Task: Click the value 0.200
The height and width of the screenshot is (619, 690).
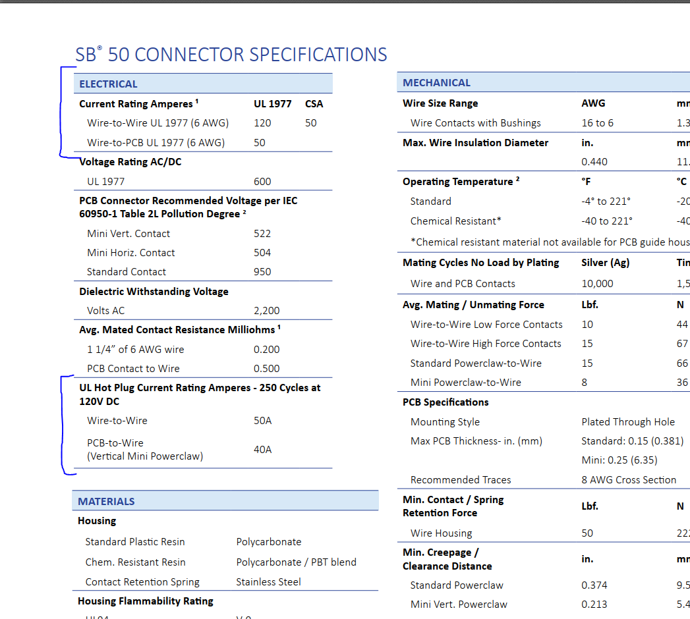Action: point(267,350)
